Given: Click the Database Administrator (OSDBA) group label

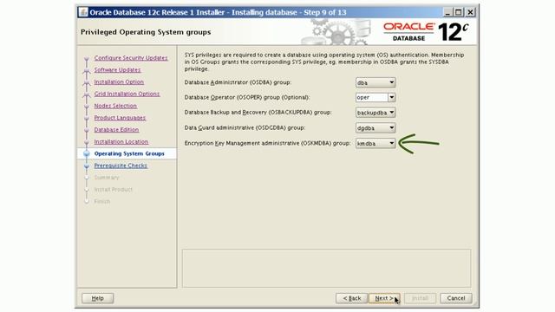Looking at the screenshot, I should [238, 82].
